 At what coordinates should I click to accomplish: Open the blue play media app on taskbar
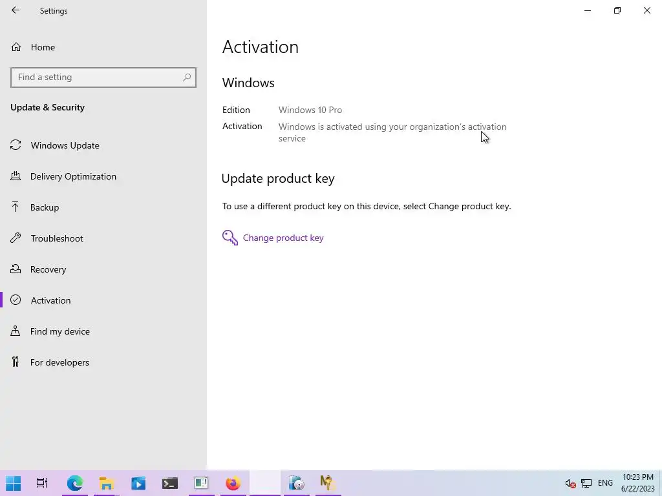click(x=138, y=483)
